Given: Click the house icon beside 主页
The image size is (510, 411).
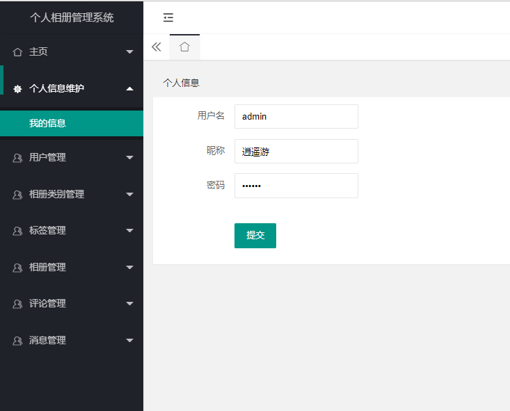Looking at the screenshot, I should (17, 52).
